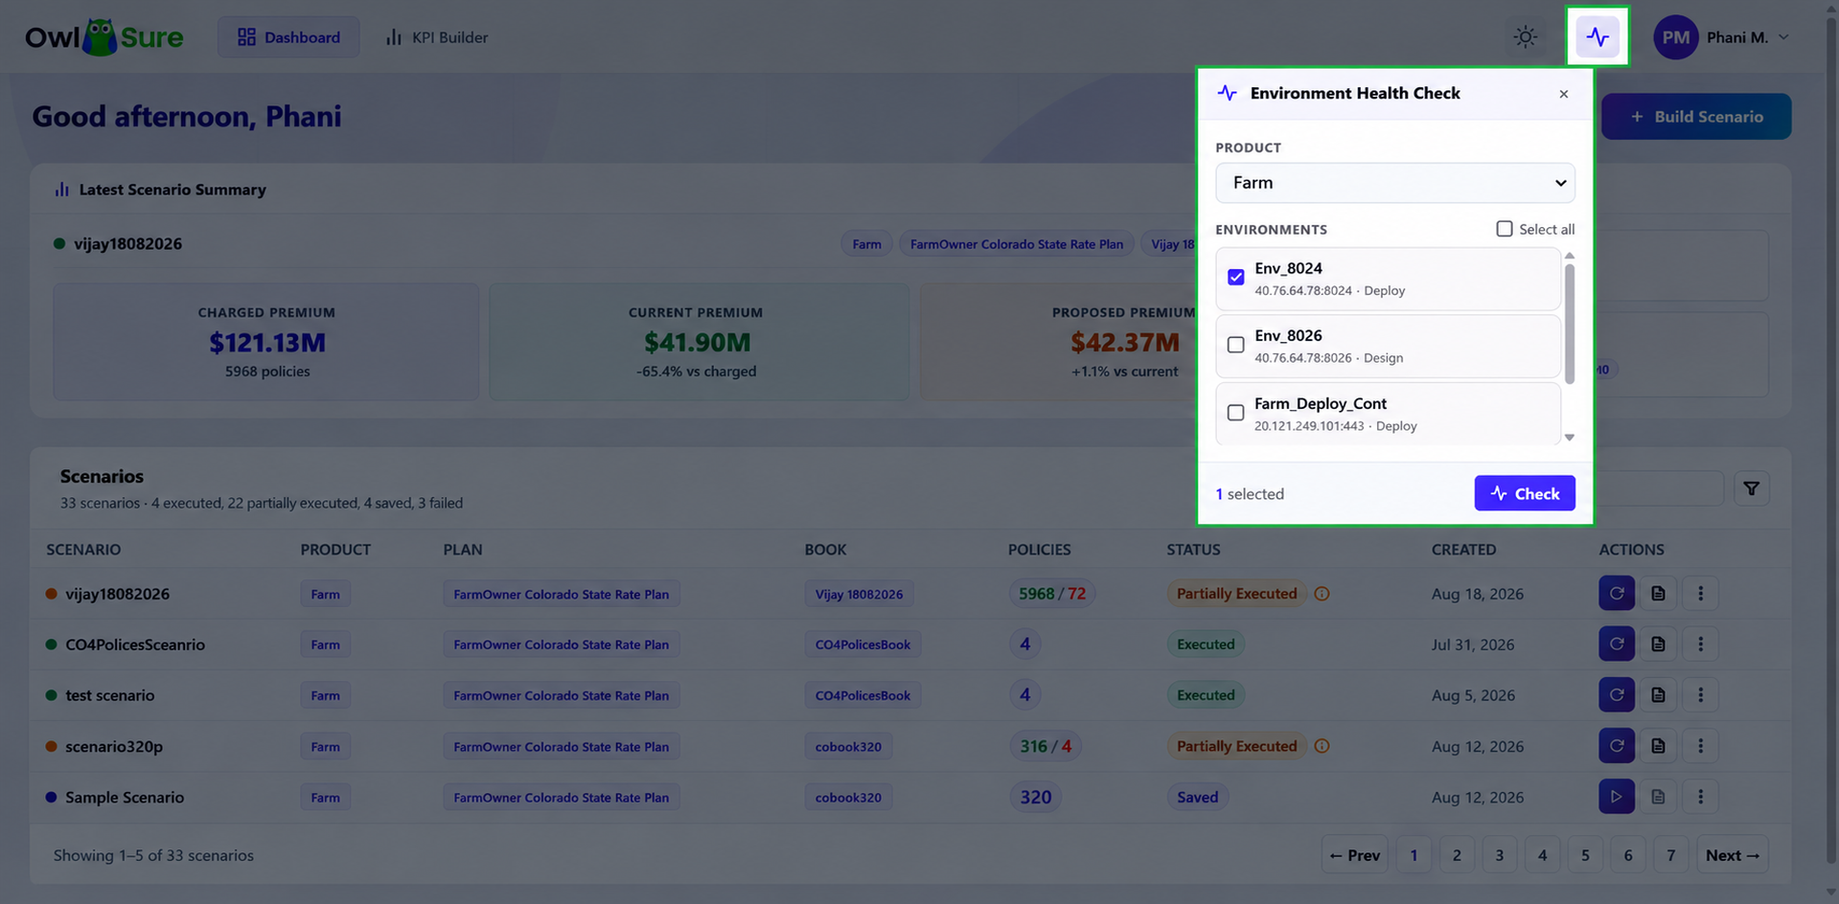
Task: Go to page 2 of scenarios
Action: tap(1456, 855)
